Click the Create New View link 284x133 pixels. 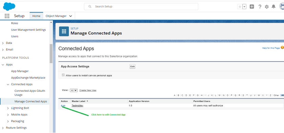(88, 90)
